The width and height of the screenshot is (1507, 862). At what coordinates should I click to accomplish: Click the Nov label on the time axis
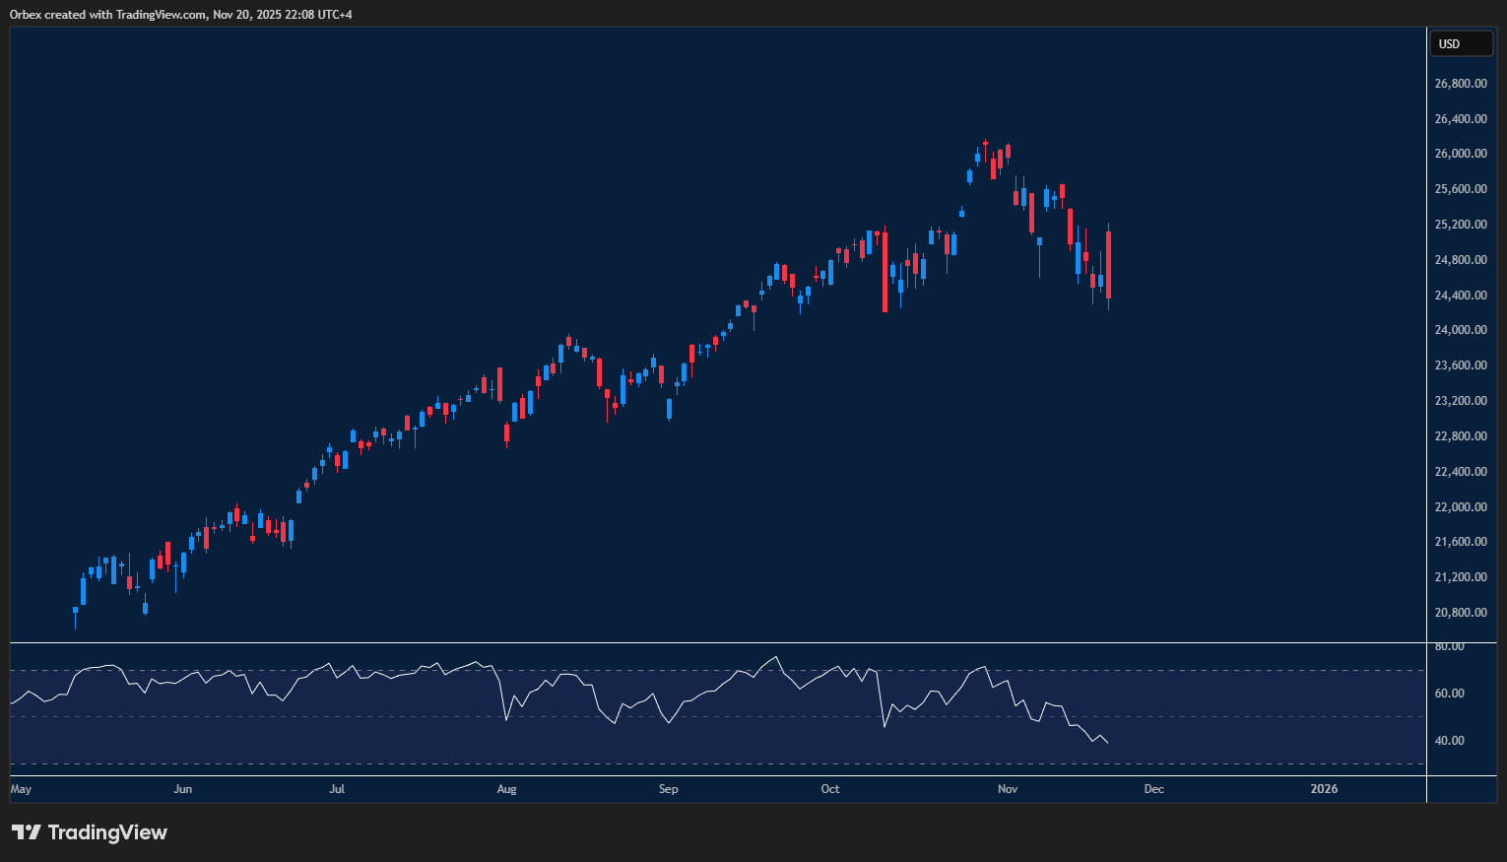1008,788
